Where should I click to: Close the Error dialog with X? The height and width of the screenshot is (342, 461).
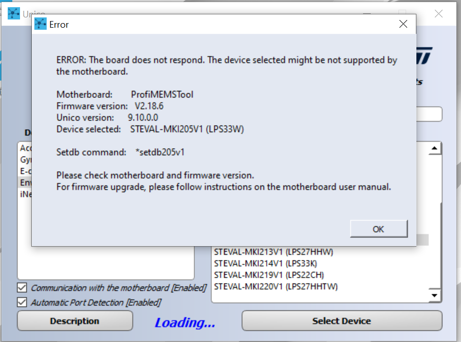click(403, 24)
